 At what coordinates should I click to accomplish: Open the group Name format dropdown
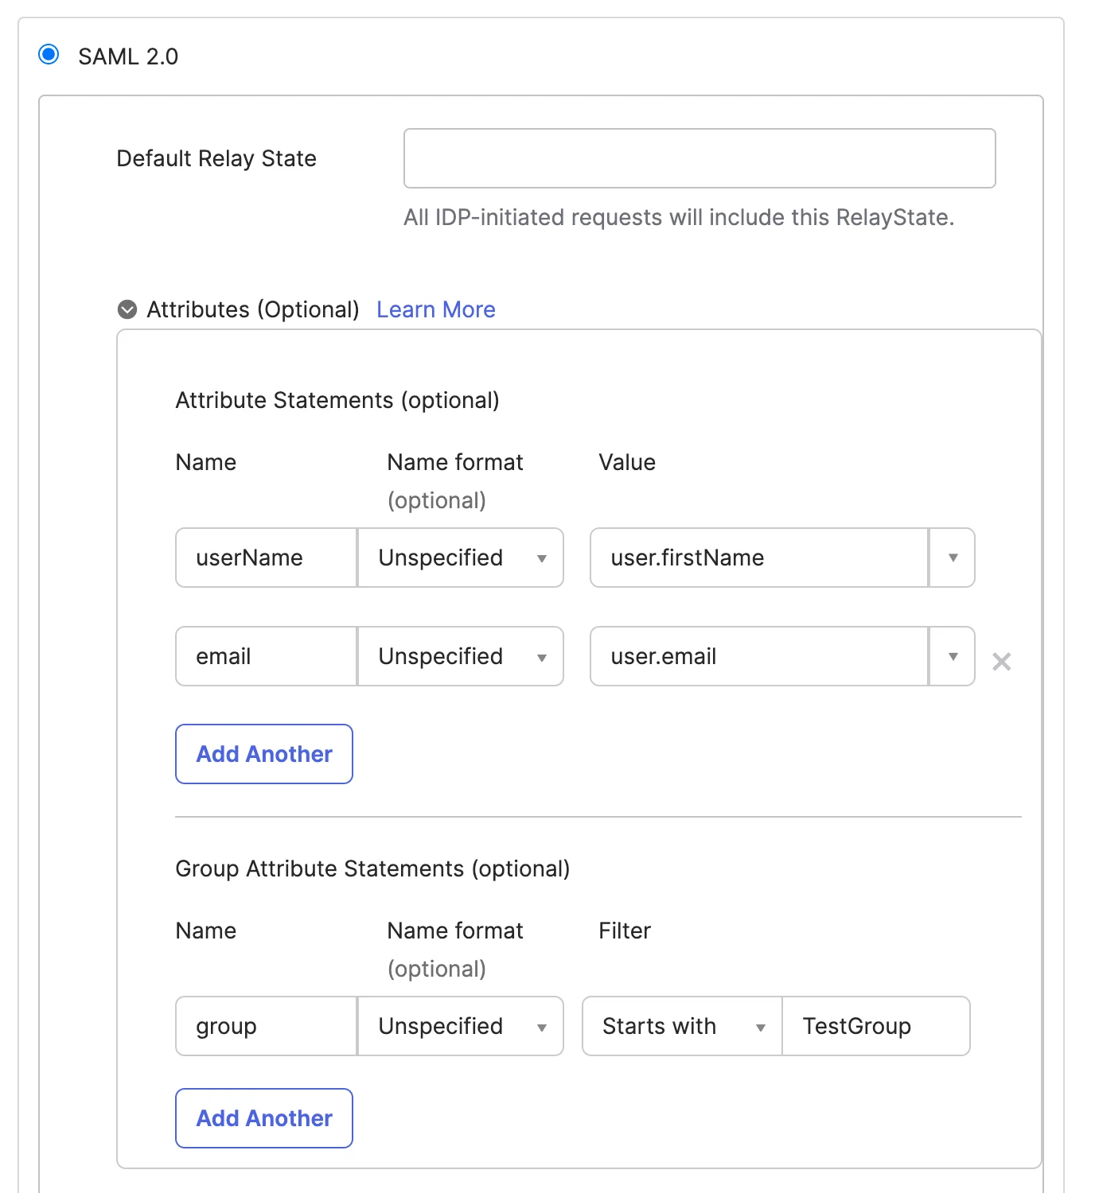pyautogui.click(x=542, y=1026)
